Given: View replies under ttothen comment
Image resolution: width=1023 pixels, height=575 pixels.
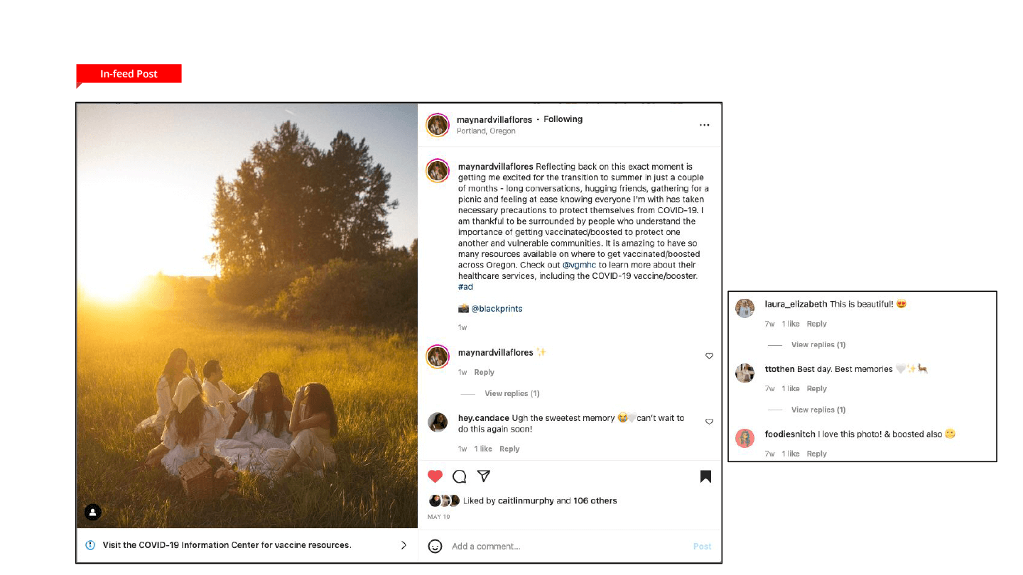Looking at the screenshot, I should [x=818, y=410].
